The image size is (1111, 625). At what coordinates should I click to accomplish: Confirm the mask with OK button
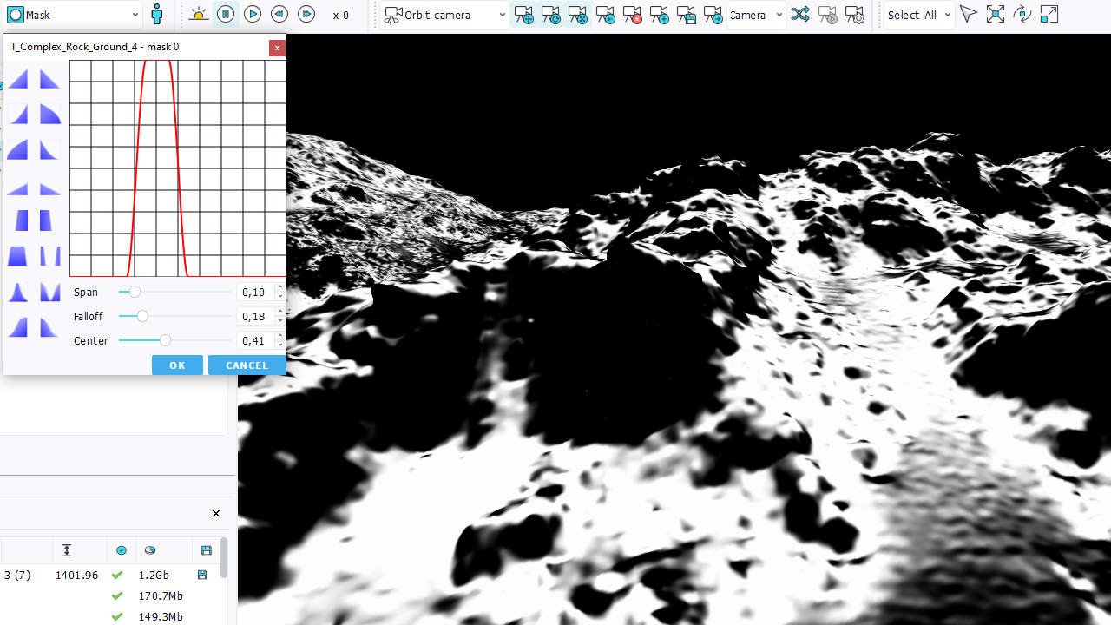[x=177, y=365]
